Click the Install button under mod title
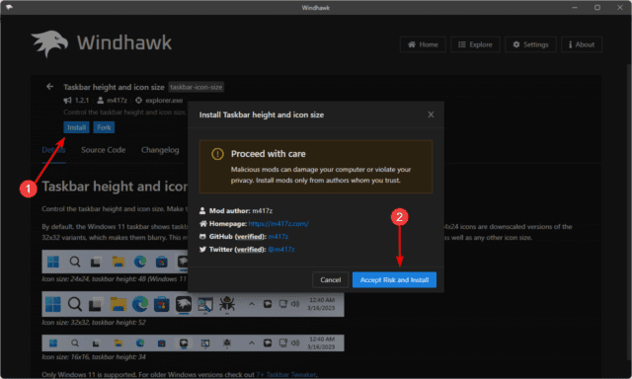Viewport: 632px width, 379px height. coord(76,127)
